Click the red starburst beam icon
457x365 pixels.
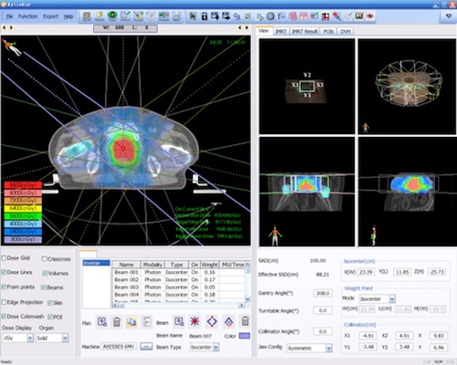coord(195,321)
